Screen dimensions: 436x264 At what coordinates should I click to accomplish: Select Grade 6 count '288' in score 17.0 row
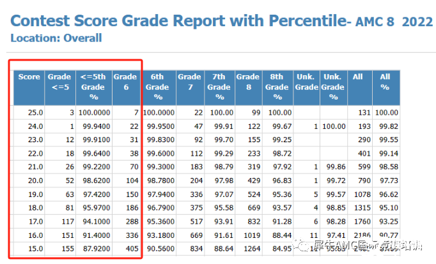132,222
